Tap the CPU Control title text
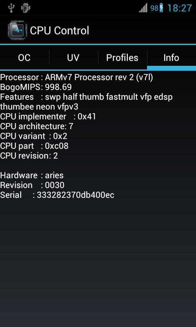The width and height of the screenshot is (196, 327). click(60, 31)
